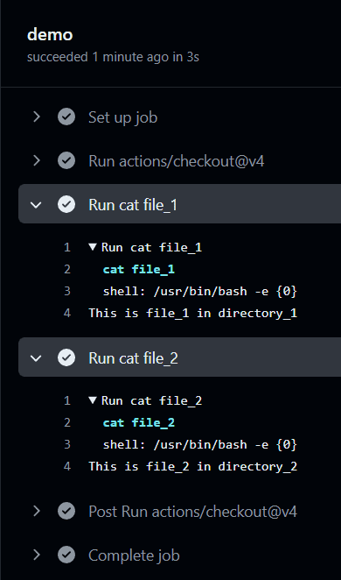The width and height of the screenshot is (341, 580).
Task: Expand the Post Run actions/checkout@v4 chevron
Action: point(37,511)
